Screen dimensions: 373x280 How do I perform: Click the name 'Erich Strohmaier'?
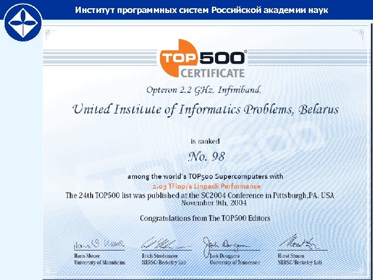(x=160, y=256)
